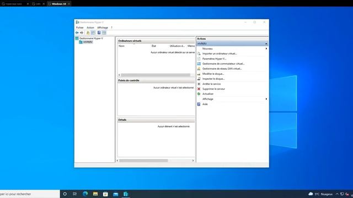Open Mail app from taskbar
This screenshot has height=198, width=353.
(116, 194)
